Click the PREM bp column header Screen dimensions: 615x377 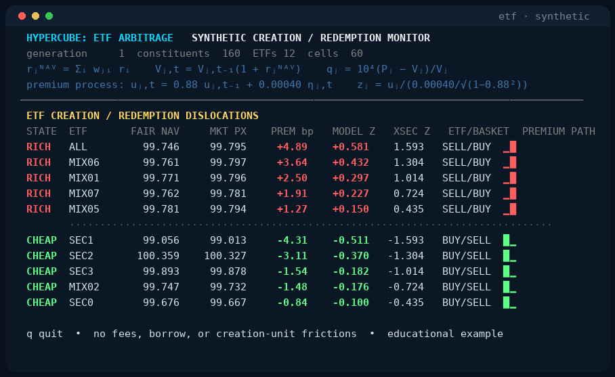coord(292,131)
